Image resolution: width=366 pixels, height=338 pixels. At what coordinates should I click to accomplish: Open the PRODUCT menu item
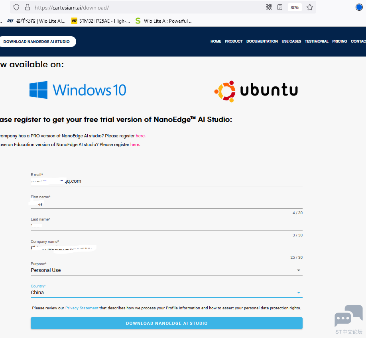click(234, 41)
